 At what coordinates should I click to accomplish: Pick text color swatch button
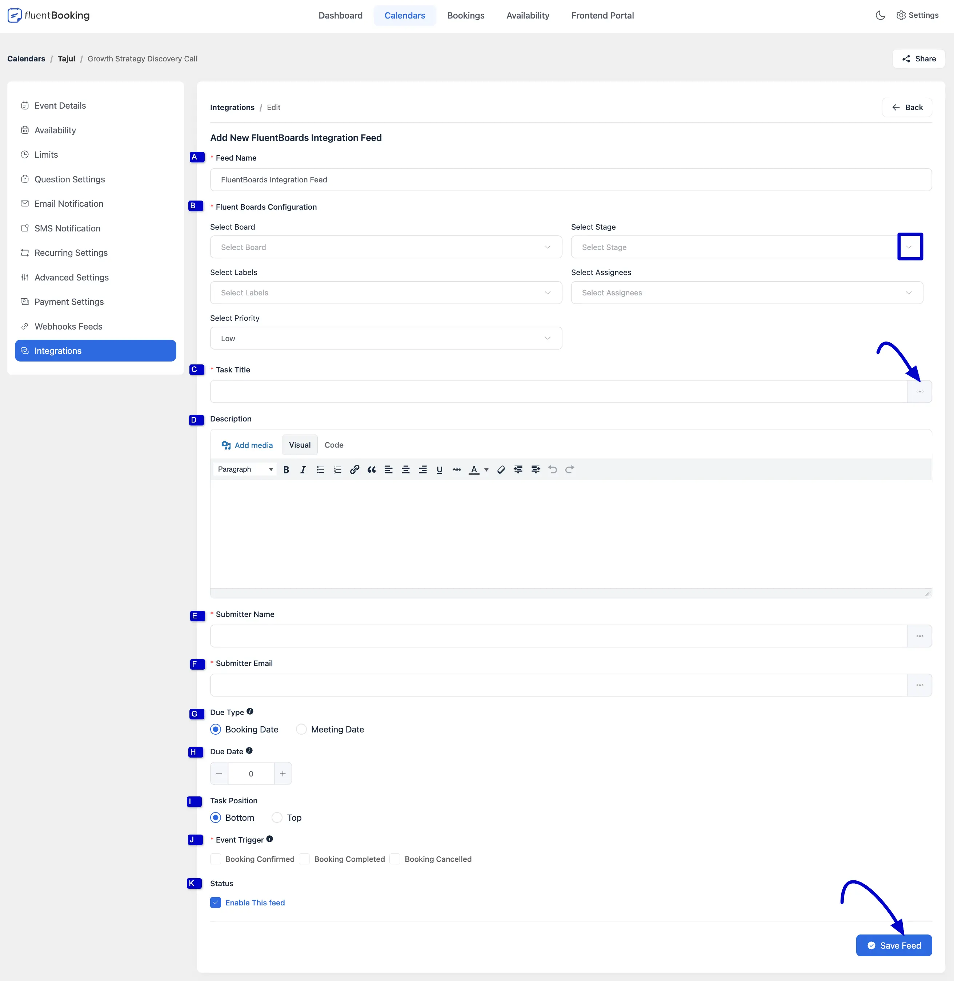[x=473, y=469]
